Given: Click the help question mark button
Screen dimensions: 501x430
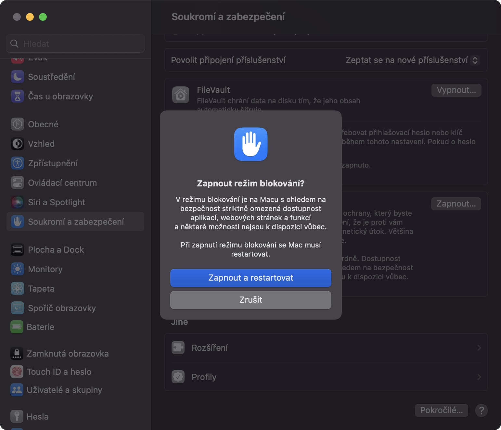Looking at the screenshot, I should [x=481, y=411].
